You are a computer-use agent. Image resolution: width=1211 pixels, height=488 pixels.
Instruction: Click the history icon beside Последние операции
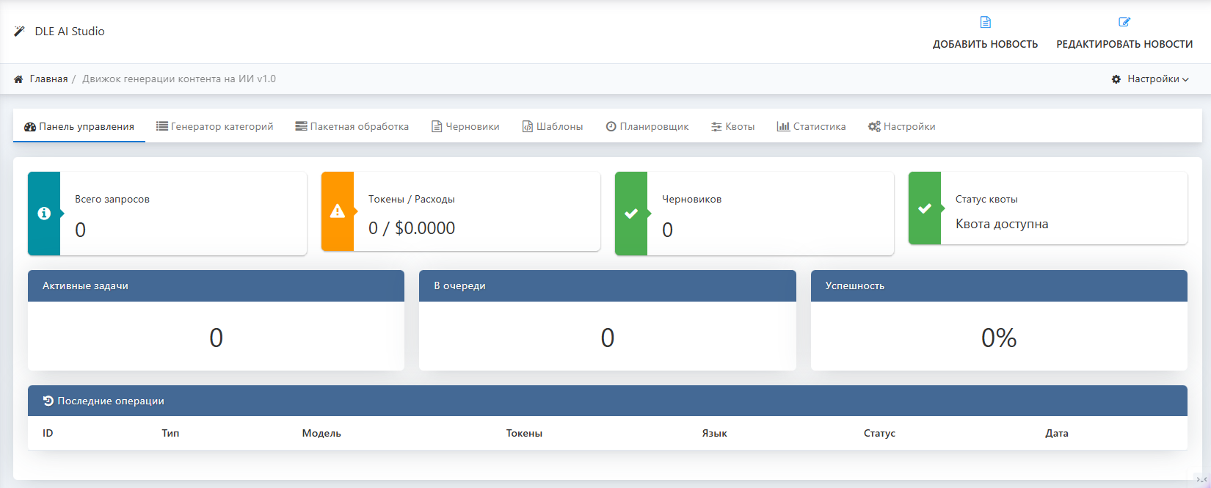(x=48, y=401)
